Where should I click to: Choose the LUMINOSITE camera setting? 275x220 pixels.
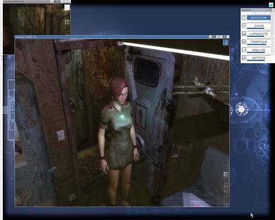tap(258, 34)
